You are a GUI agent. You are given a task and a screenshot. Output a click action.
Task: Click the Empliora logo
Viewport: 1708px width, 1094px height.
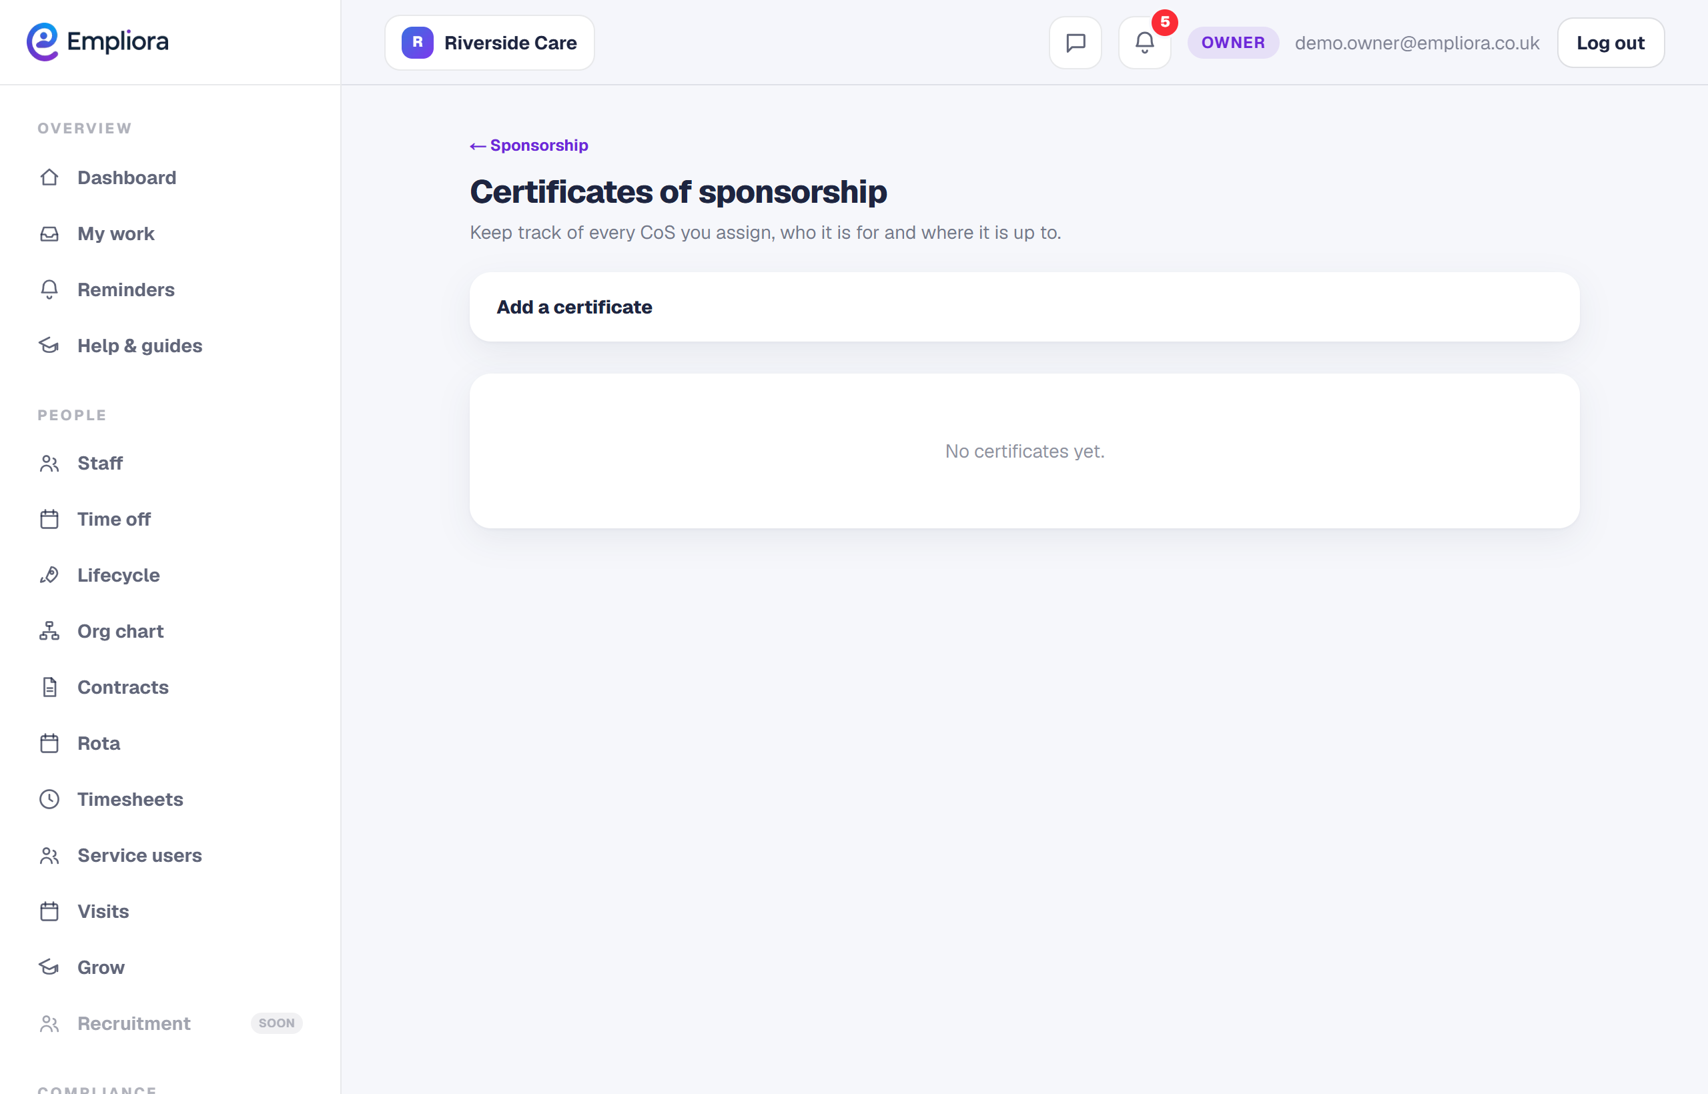pos(97,42)
